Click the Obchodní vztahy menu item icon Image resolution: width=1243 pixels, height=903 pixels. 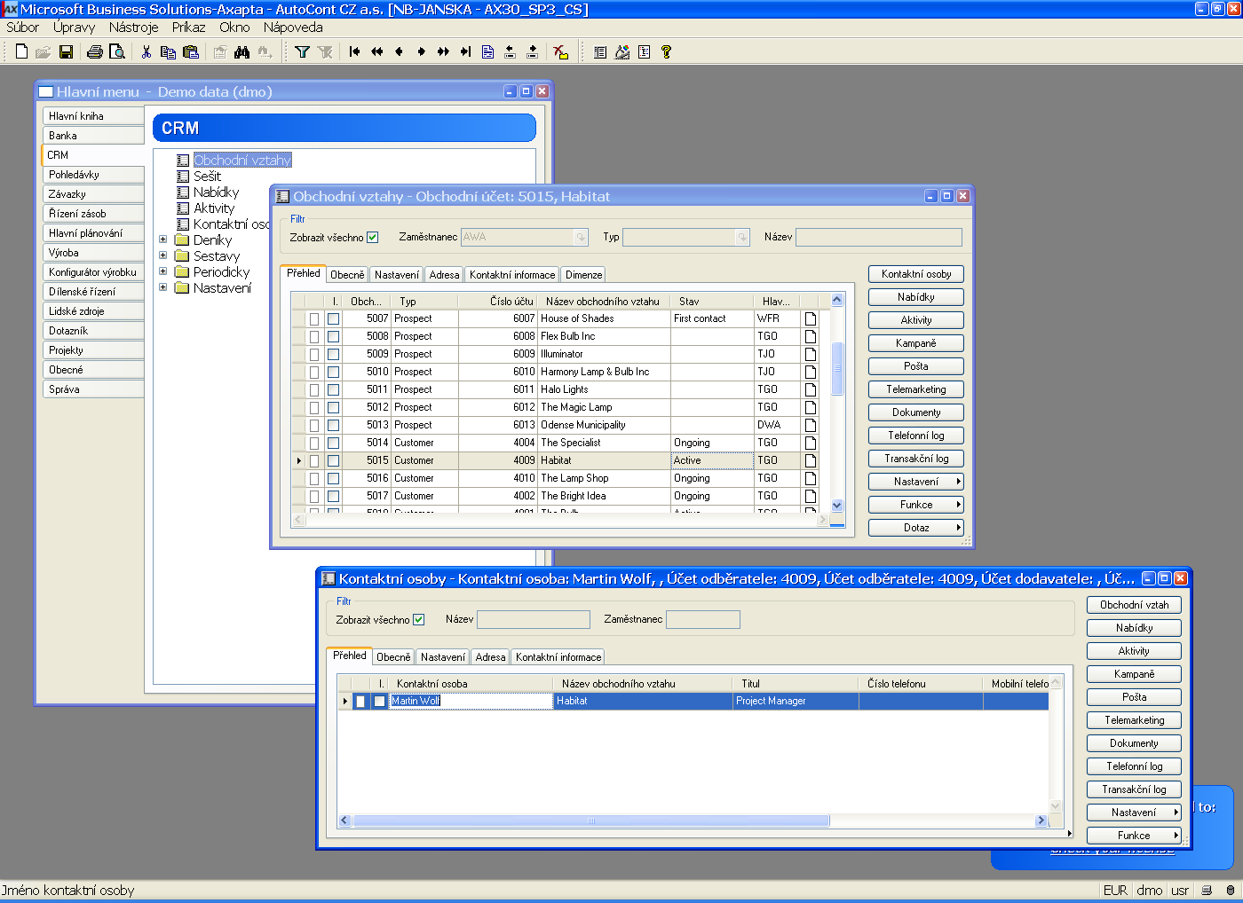(x=183, y=161)
